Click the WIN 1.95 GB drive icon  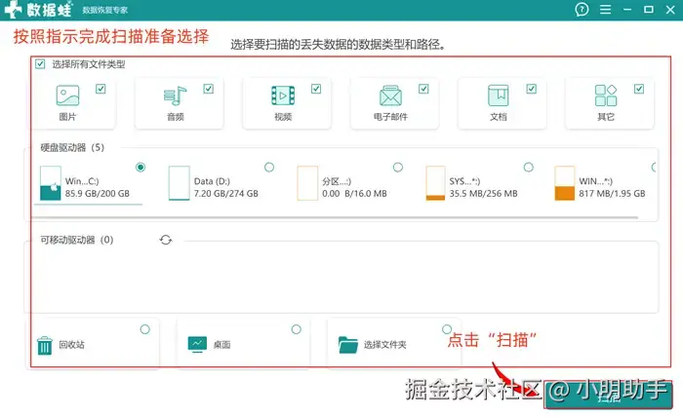click(565, 183)
